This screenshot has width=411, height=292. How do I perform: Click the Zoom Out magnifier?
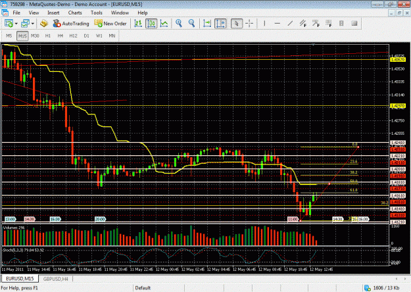(192, 23)
